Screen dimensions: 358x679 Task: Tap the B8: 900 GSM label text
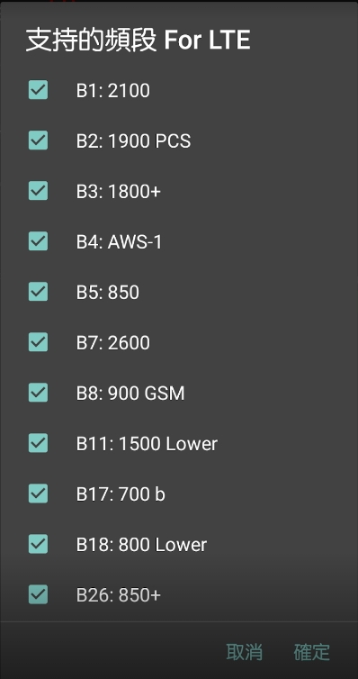130,394
